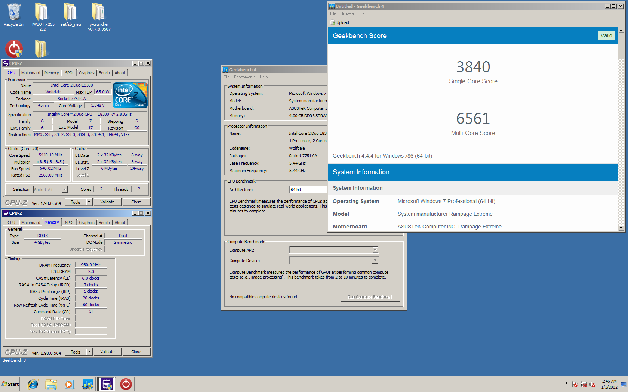The image size is (628, 392).
Task: Open the CPU tab in lower CPU-Z
Action: 12,223
